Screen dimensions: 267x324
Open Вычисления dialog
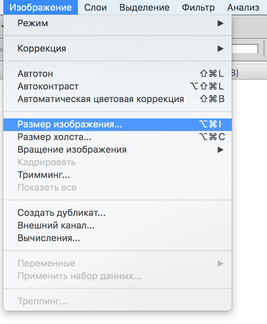[x=118, y=238]
